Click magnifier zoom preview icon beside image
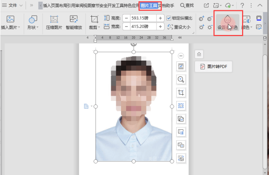Image resolution: width=269 pixels, height=175 pixels. pyautogui.click(x=181, y=79)
